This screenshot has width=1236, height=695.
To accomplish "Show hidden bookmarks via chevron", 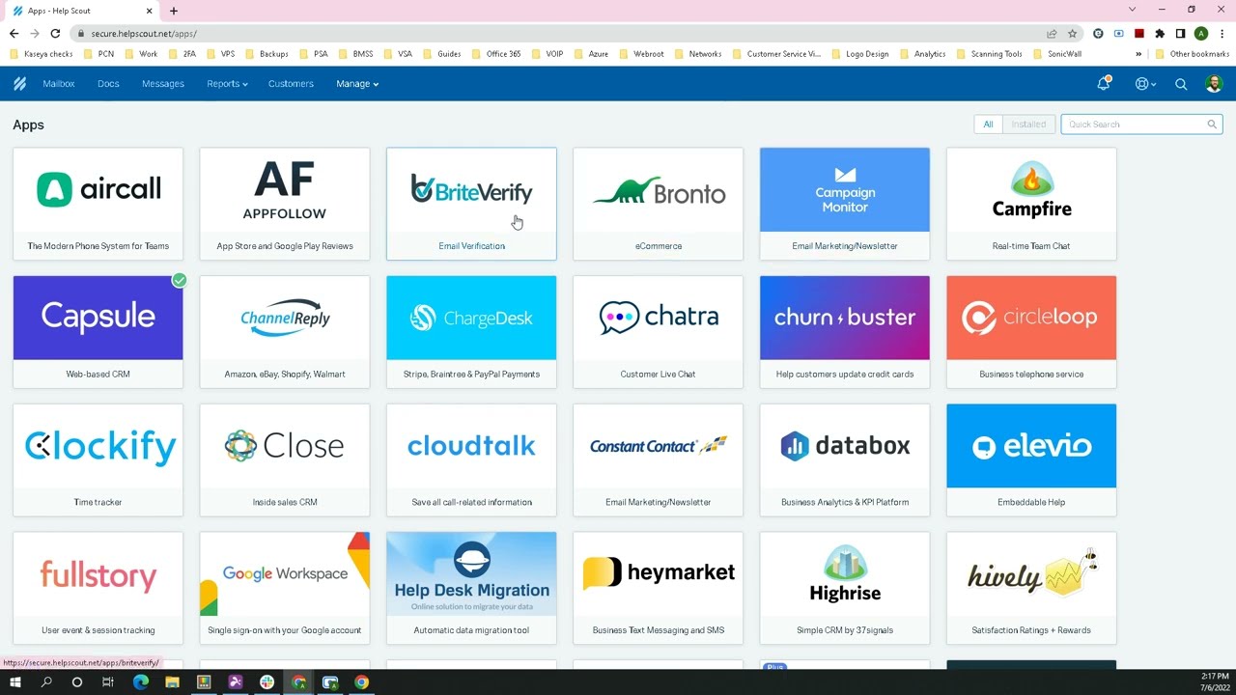I will point(1138,54).
